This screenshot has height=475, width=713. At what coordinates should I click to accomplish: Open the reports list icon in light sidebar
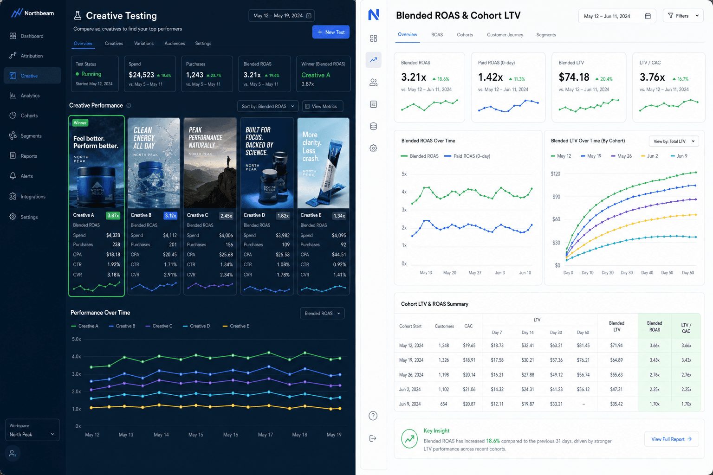(x=373, y=104)
